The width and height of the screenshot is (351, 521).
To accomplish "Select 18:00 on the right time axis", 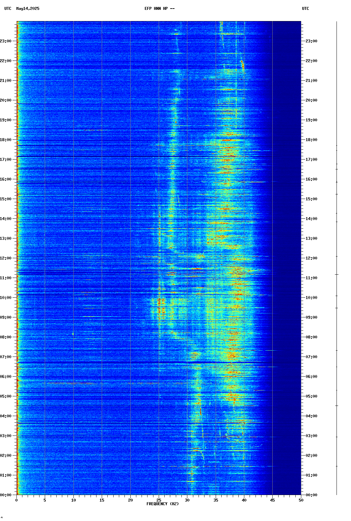I will click(x=311, y=140).
